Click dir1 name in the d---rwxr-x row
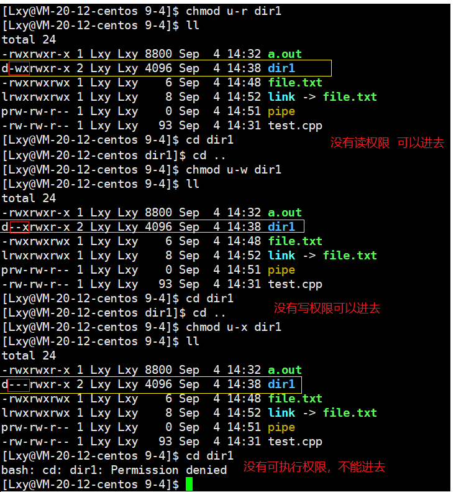Viewport: 456px width, 492px height. point(281,384)
